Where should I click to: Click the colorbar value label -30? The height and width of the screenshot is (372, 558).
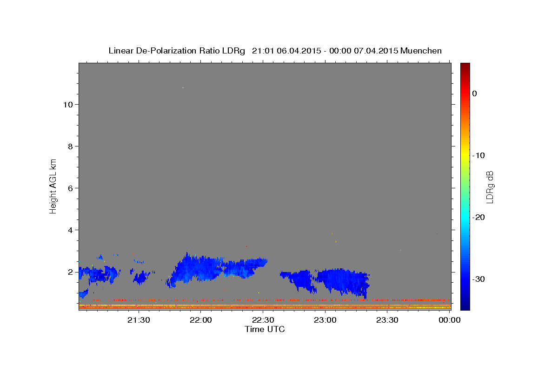click(x=478, y=279)
